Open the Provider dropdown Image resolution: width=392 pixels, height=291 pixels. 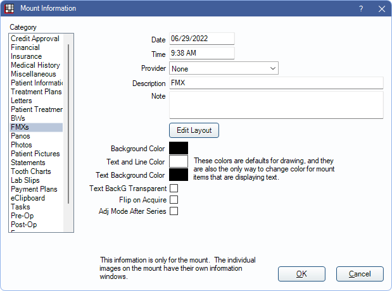coord(224,68)
